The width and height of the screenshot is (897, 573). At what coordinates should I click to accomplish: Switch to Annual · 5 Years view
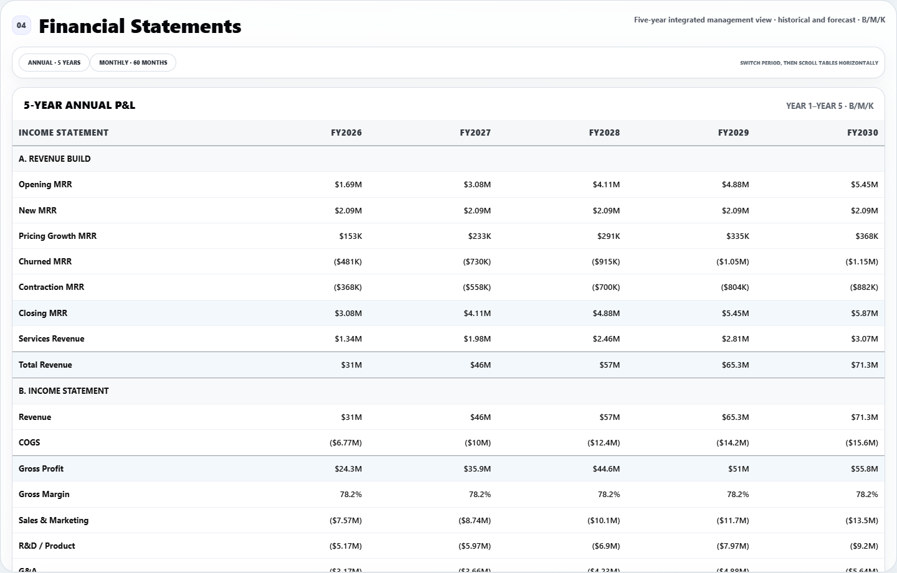54,63
